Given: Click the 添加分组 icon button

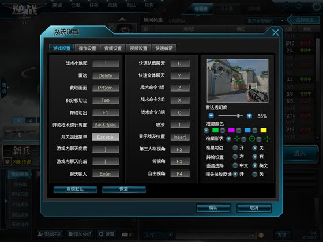Looking at the screenshot, I should 80,234.
